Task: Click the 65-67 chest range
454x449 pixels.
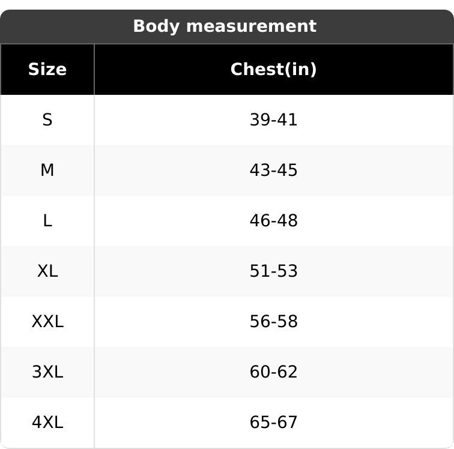Action: click(x=273, y=423)
